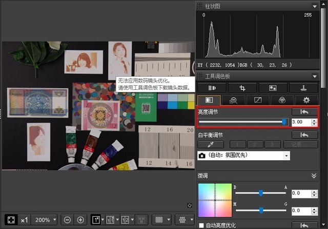Click the brightness value field showing 3.00

(301, 122)
